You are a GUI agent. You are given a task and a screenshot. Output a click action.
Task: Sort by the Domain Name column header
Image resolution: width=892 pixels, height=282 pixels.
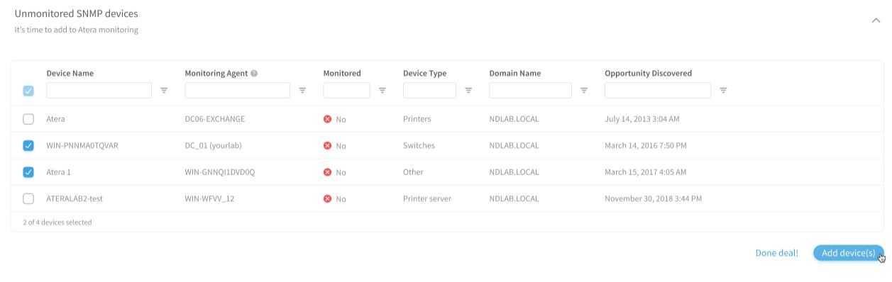pos(514,73)
